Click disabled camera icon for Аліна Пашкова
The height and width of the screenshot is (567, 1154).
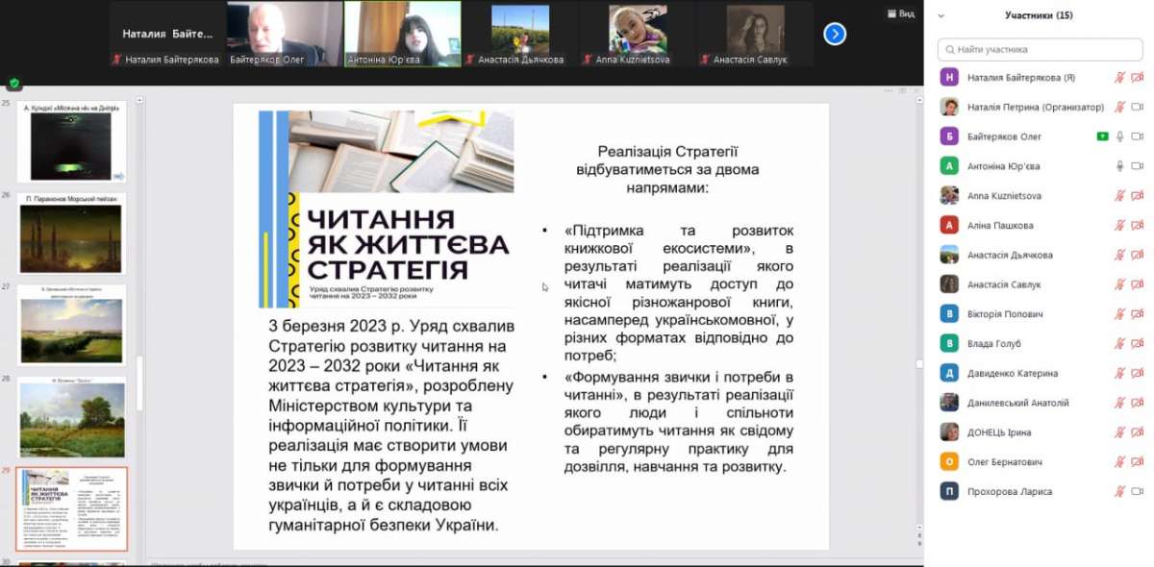tap(1137, 226)
